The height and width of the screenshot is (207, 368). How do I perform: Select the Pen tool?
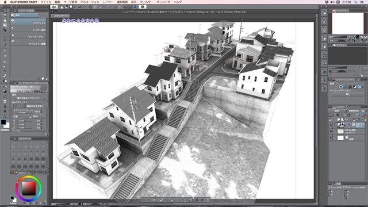[5, 51]
